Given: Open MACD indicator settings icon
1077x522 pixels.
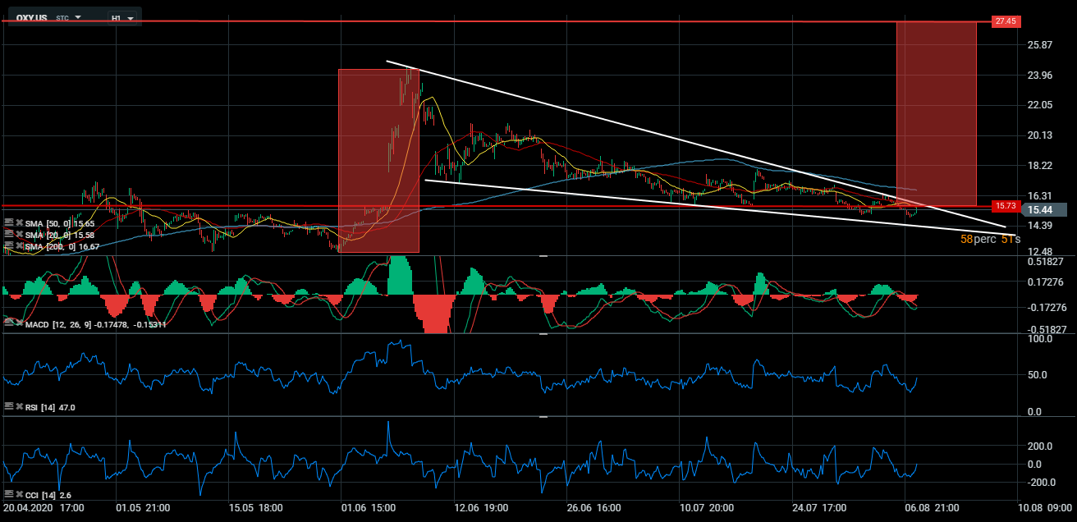Looking at the screenshot, I should point(8,324).
